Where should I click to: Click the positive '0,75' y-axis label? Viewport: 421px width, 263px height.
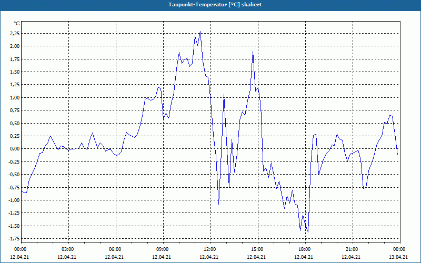pyautogui.click(x=15, y=110)
